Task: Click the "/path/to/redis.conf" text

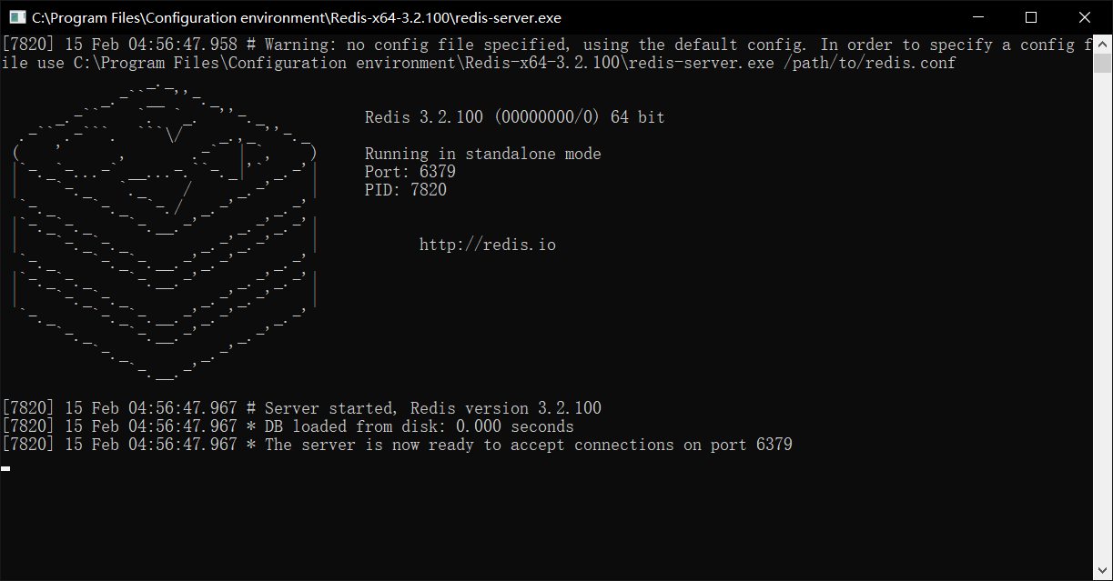Action: coord(869,63)
